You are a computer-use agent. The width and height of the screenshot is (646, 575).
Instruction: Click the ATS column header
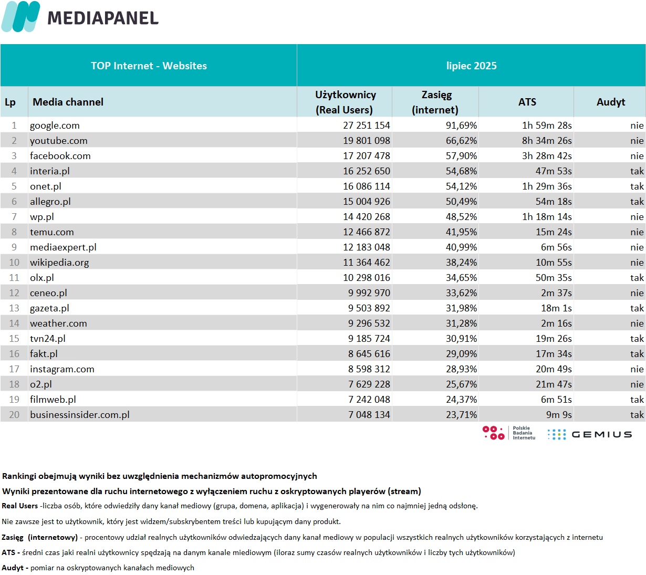(527, 102)
